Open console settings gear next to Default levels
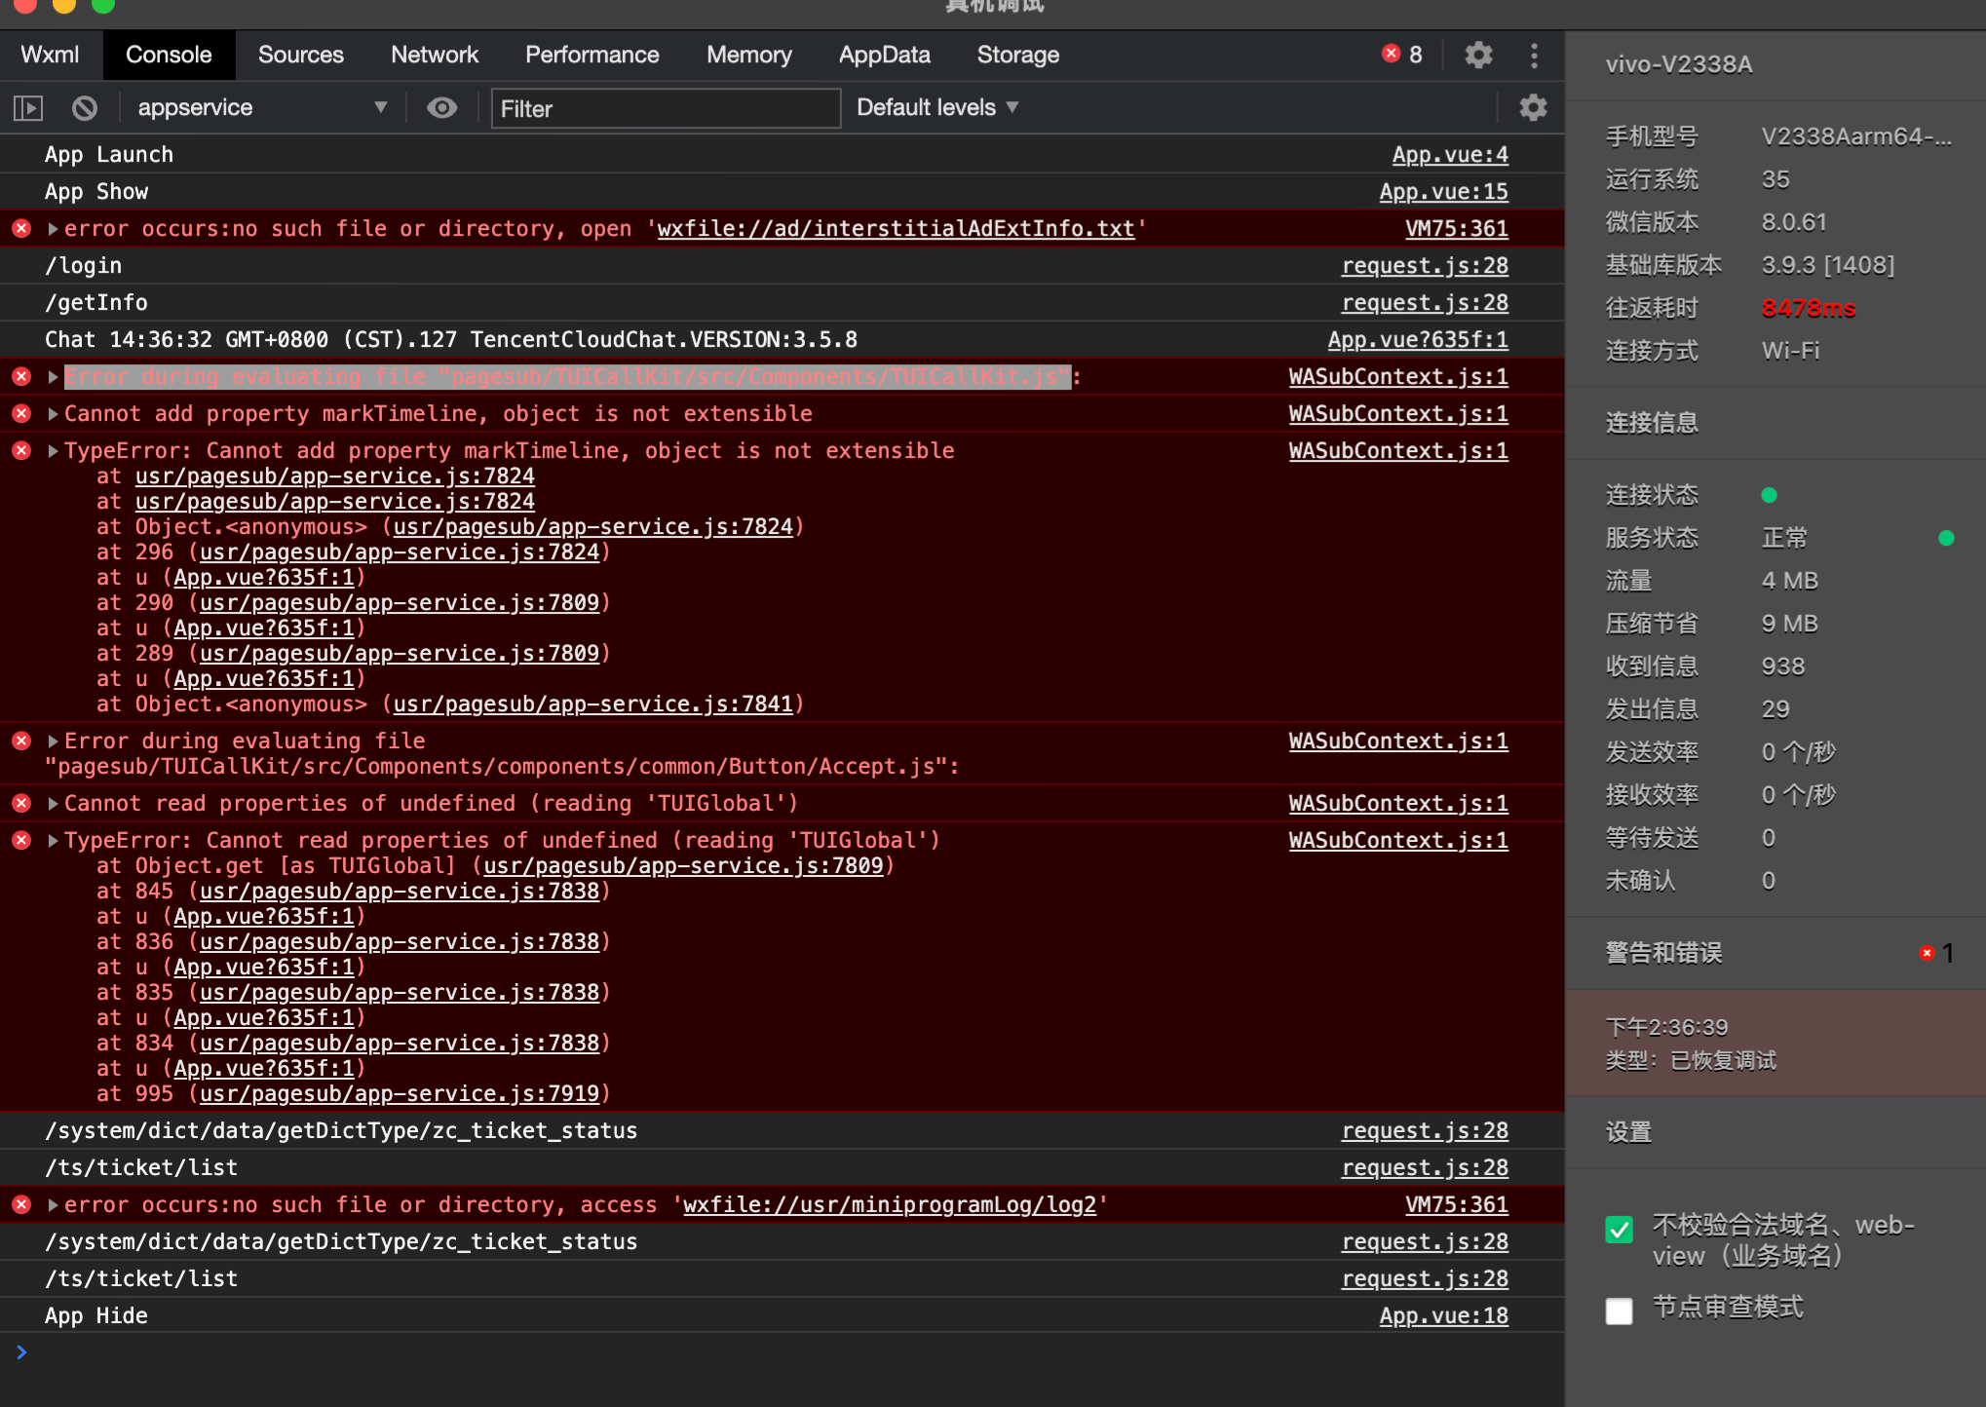The width and height of the screenshot is (1986, 1407). click(1532, 108)
